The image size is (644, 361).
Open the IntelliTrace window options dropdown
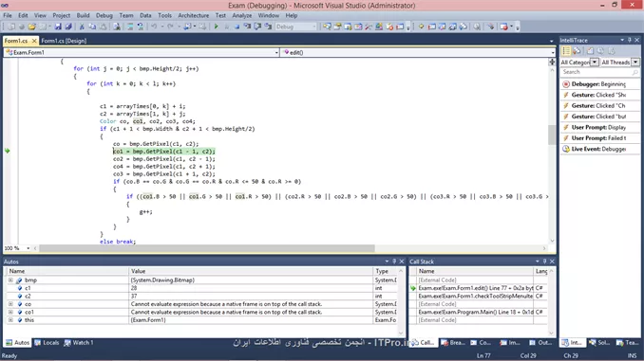click(622, 40)
